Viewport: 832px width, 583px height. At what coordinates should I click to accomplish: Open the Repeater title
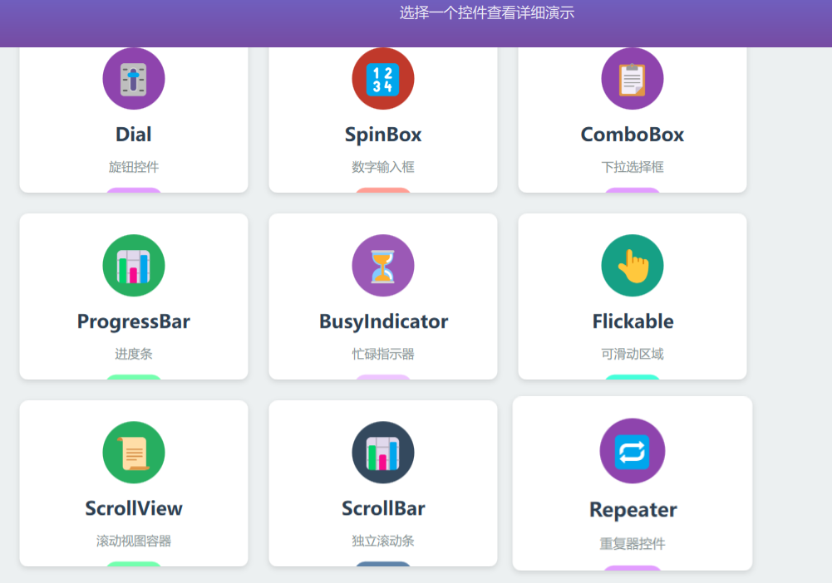click(633, 510)
